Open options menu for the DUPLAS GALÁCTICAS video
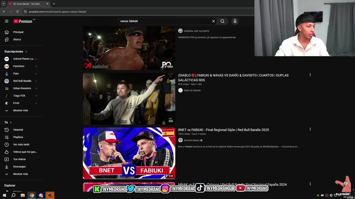Screen dimensions: 355x199 pos(310,75)
